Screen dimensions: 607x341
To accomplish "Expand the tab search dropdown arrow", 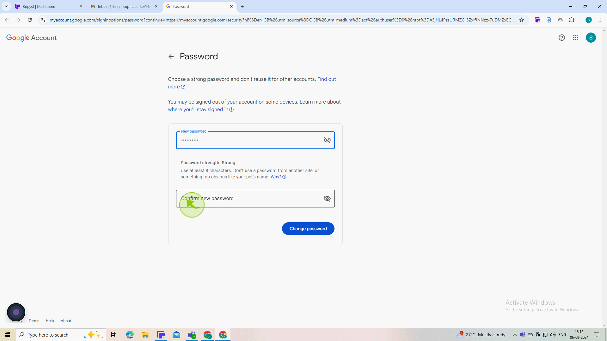I will click(x=6, y=6).
